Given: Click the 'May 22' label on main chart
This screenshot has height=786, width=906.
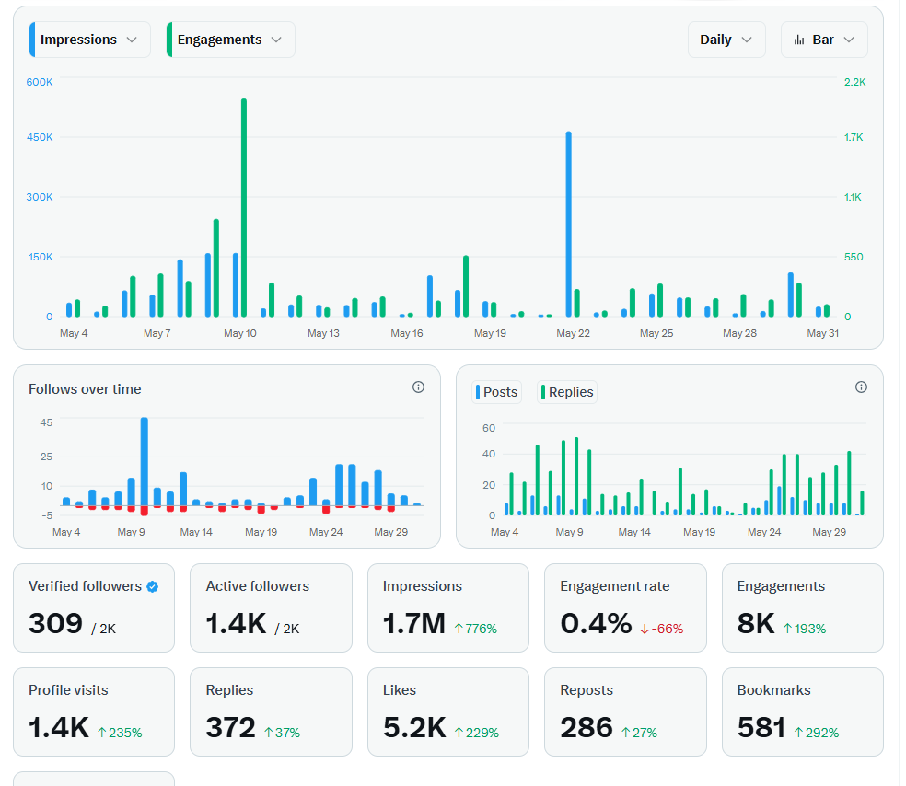Looking at the screenshot, I should [x=574, y=334].
